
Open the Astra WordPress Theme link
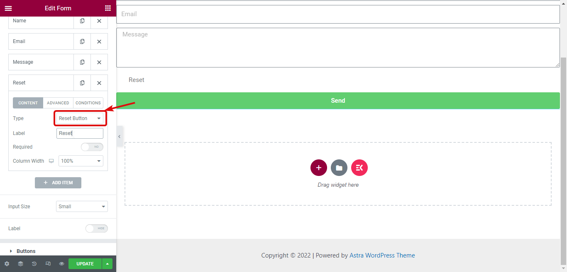[x=382, y=255]
